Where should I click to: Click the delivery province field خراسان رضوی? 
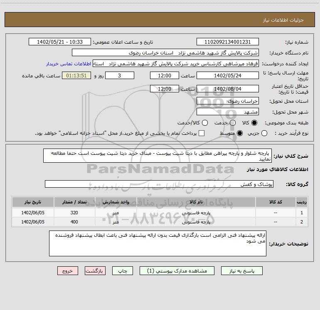point(228,101)
